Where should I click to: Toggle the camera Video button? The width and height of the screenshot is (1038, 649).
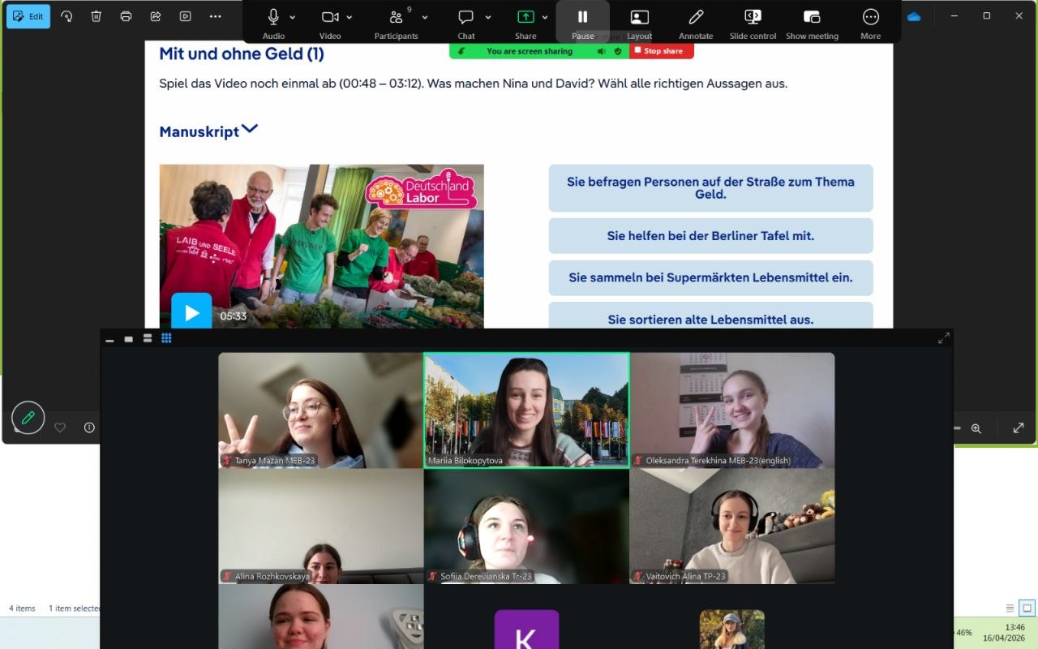click(x=329, y=17)
